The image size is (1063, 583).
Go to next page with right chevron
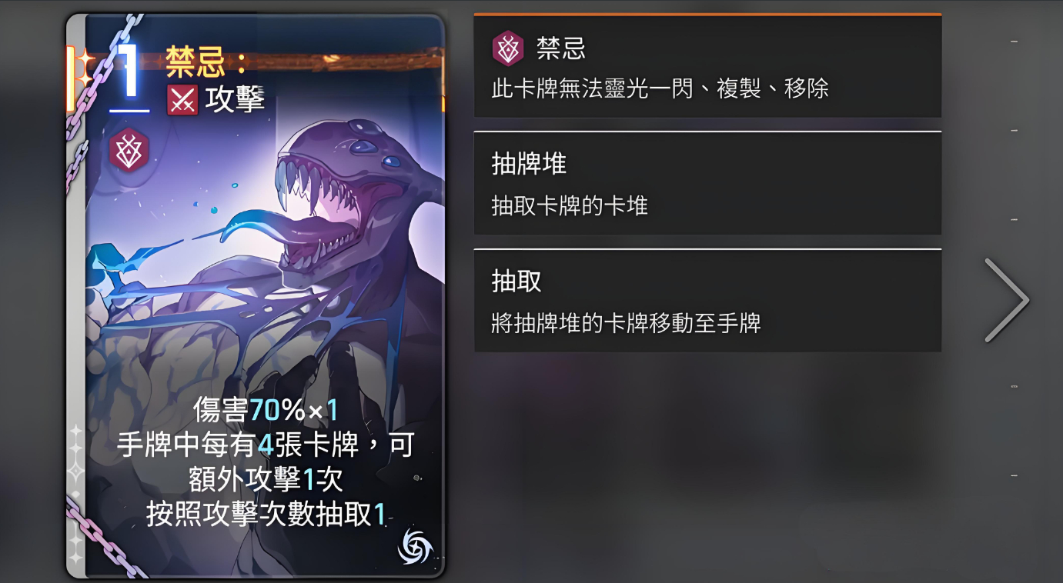coord(1007,300)
